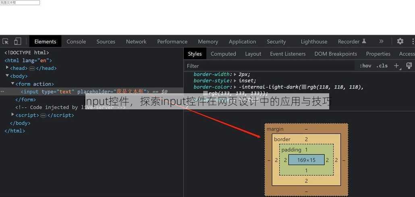
Task: Select the Properties sidebar tab
Action: tap(378, 54)
